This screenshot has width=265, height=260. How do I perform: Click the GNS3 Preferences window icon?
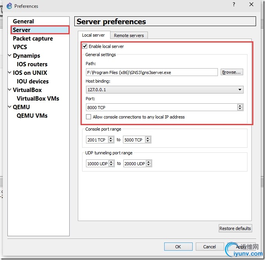click(x=9, y=6)
